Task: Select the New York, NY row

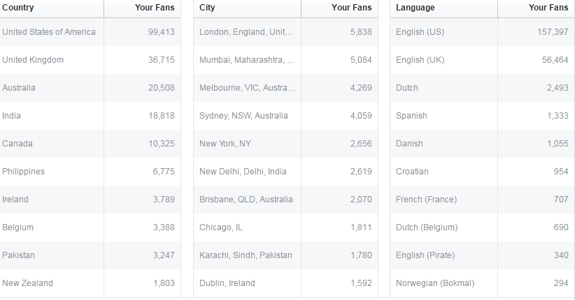Action: (285, 144)
